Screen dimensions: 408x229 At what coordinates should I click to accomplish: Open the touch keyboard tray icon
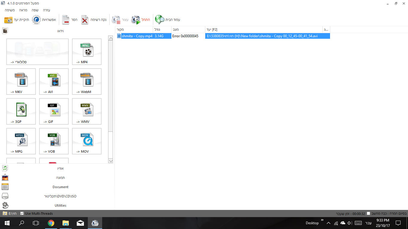tap(358, 223)
